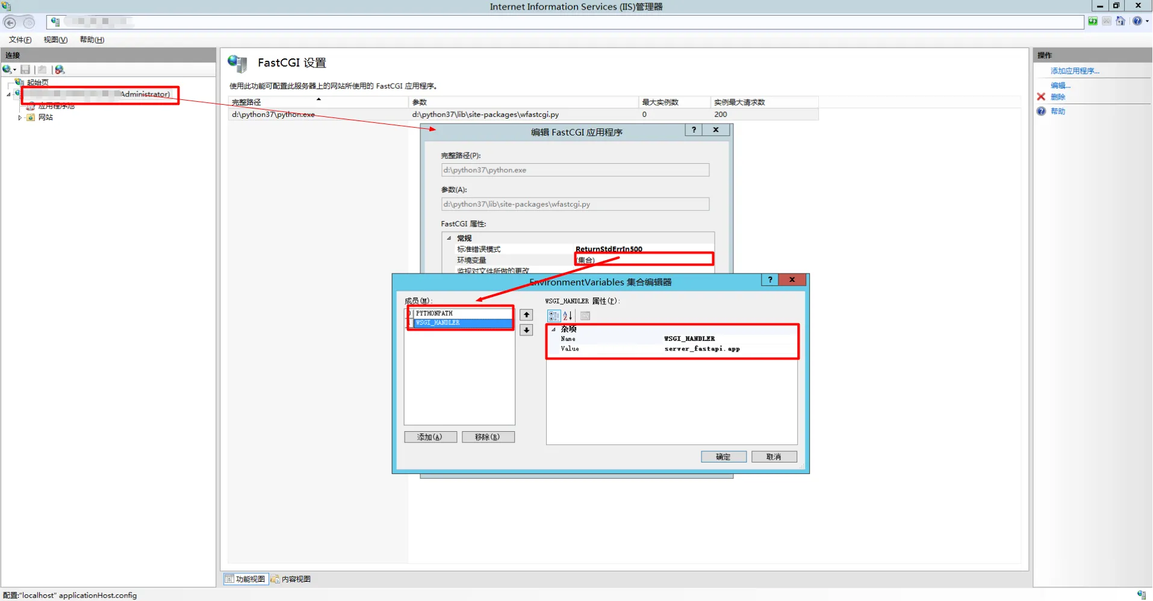
Task: Click 移除(R) button
Action: click(x=488, y=437)
